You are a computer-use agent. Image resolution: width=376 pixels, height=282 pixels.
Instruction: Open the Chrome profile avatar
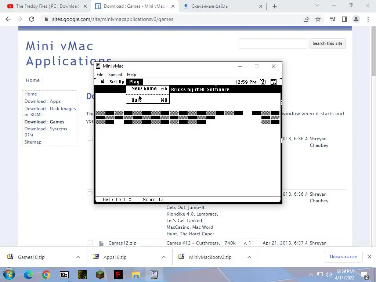coord(356,19)
